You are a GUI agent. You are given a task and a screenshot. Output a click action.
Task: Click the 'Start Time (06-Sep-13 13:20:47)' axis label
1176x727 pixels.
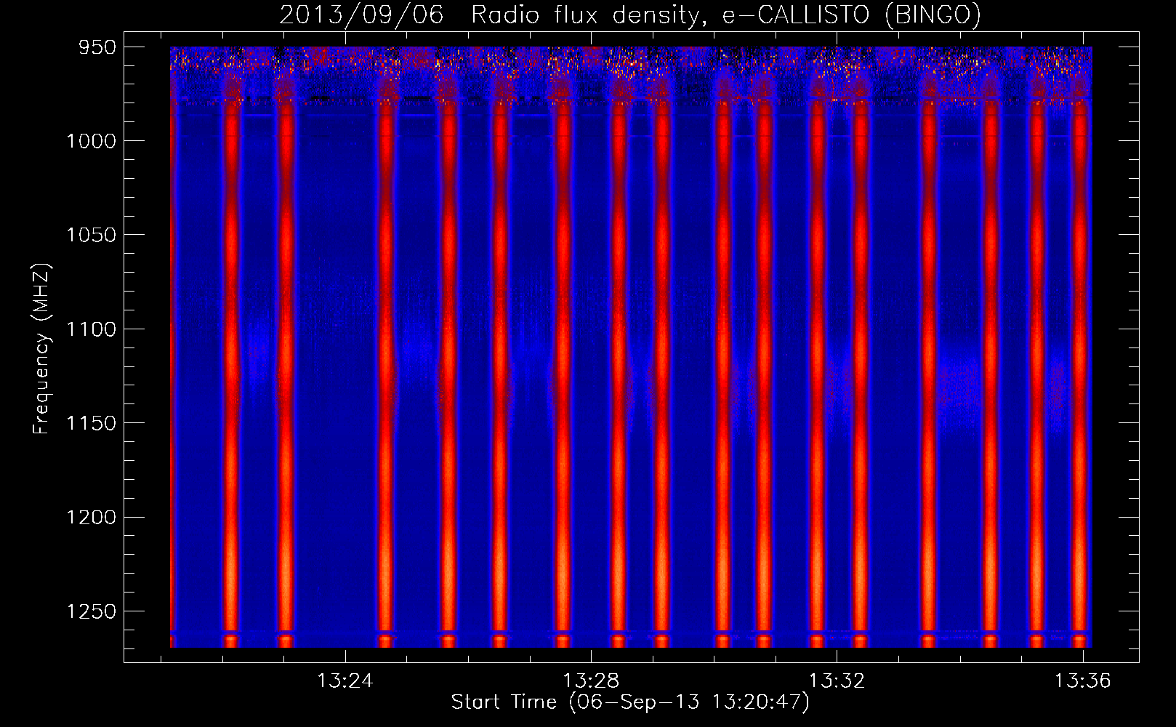[x=630, y=702]
